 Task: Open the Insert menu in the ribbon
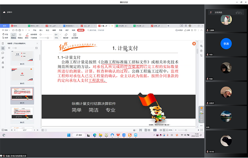tap(41, 31)
